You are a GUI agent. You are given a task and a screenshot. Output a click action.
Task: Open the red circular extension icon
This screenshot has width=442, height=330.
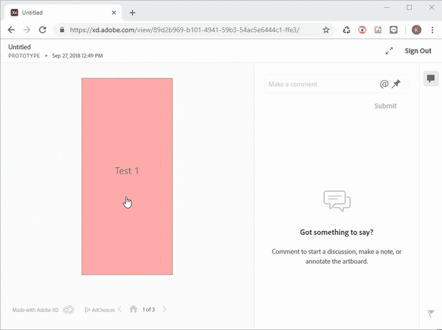(x=362, y=30)
